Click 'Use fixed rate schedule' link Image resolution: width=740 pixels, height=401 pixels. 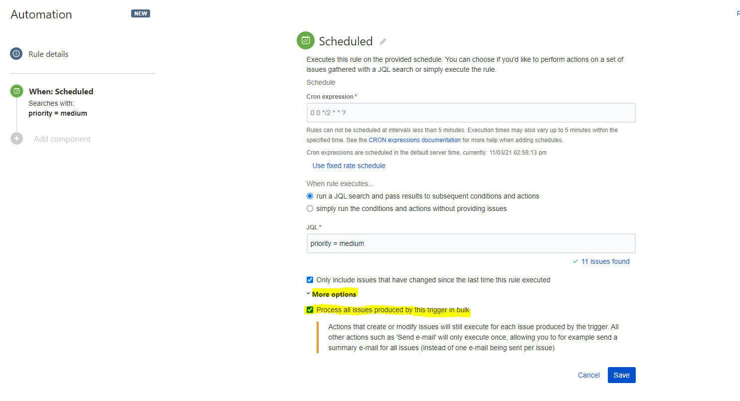coord(349,165)
